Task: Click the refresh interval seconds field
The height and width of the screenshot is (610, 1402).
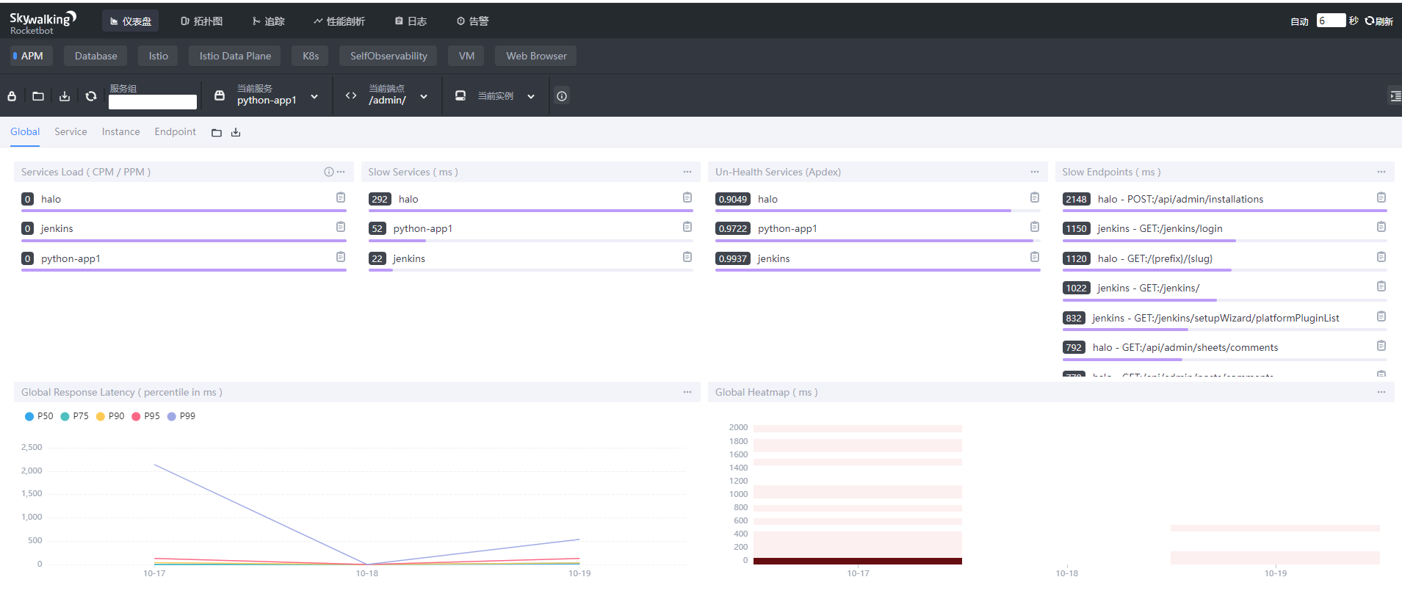Action: click(x=1331, y=21)
